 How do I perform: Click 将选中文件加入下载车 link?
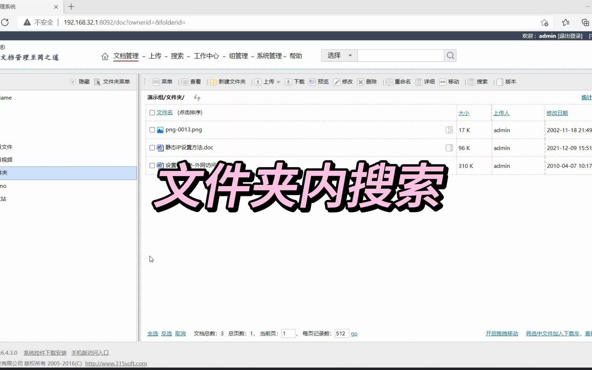[x=553, y=333]
